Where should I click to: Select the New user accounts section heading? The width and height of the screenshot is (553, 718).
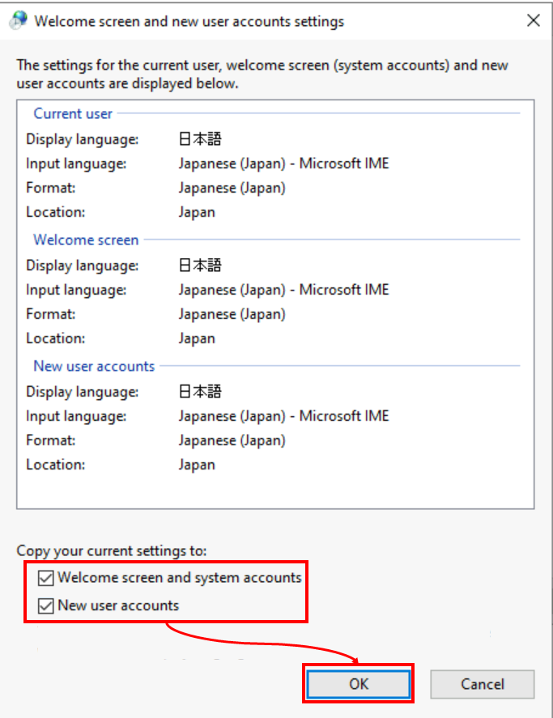tap(94, 366)
